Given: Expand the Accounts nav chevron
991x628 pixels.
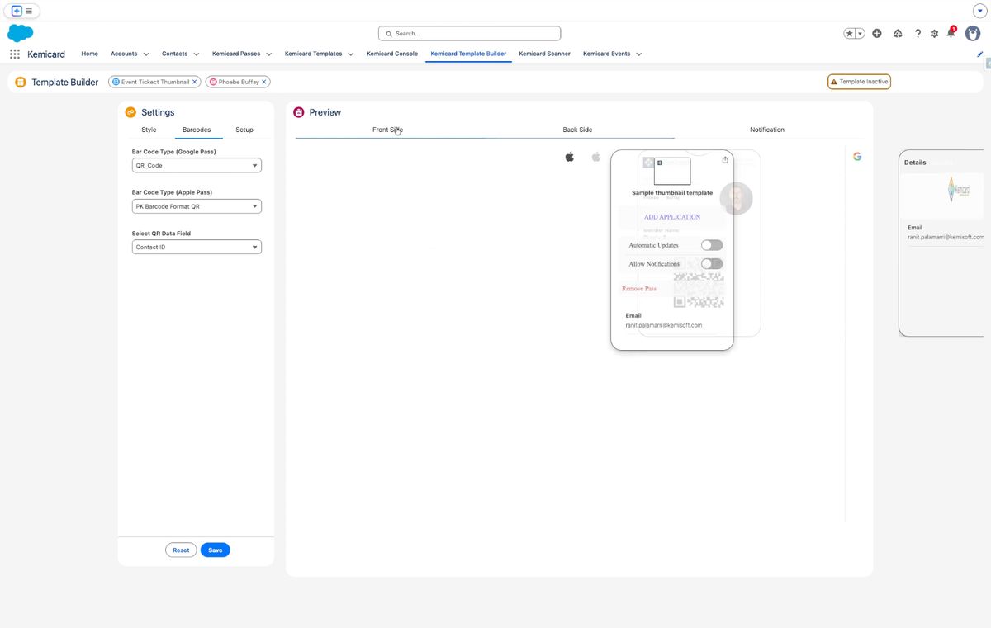Looking at the screenshot, I should pos(146,54).
